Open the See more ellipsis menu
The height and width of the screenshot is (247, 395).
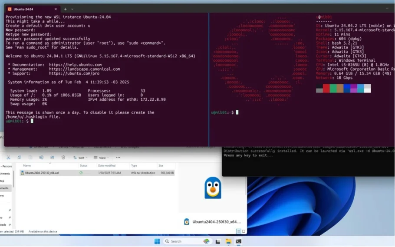click(118, 158)
